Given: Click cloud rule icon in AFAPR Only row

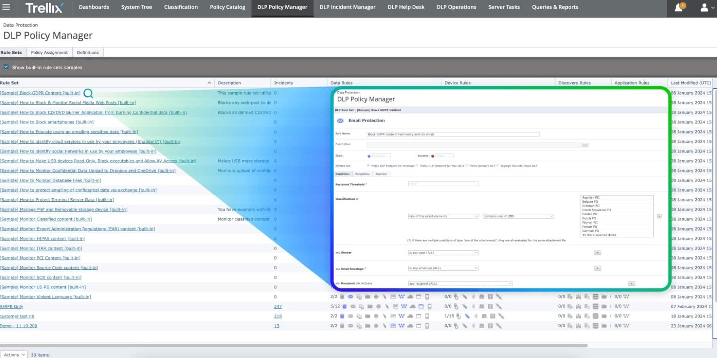Looking at the screenshot, I should click(413, 306).
